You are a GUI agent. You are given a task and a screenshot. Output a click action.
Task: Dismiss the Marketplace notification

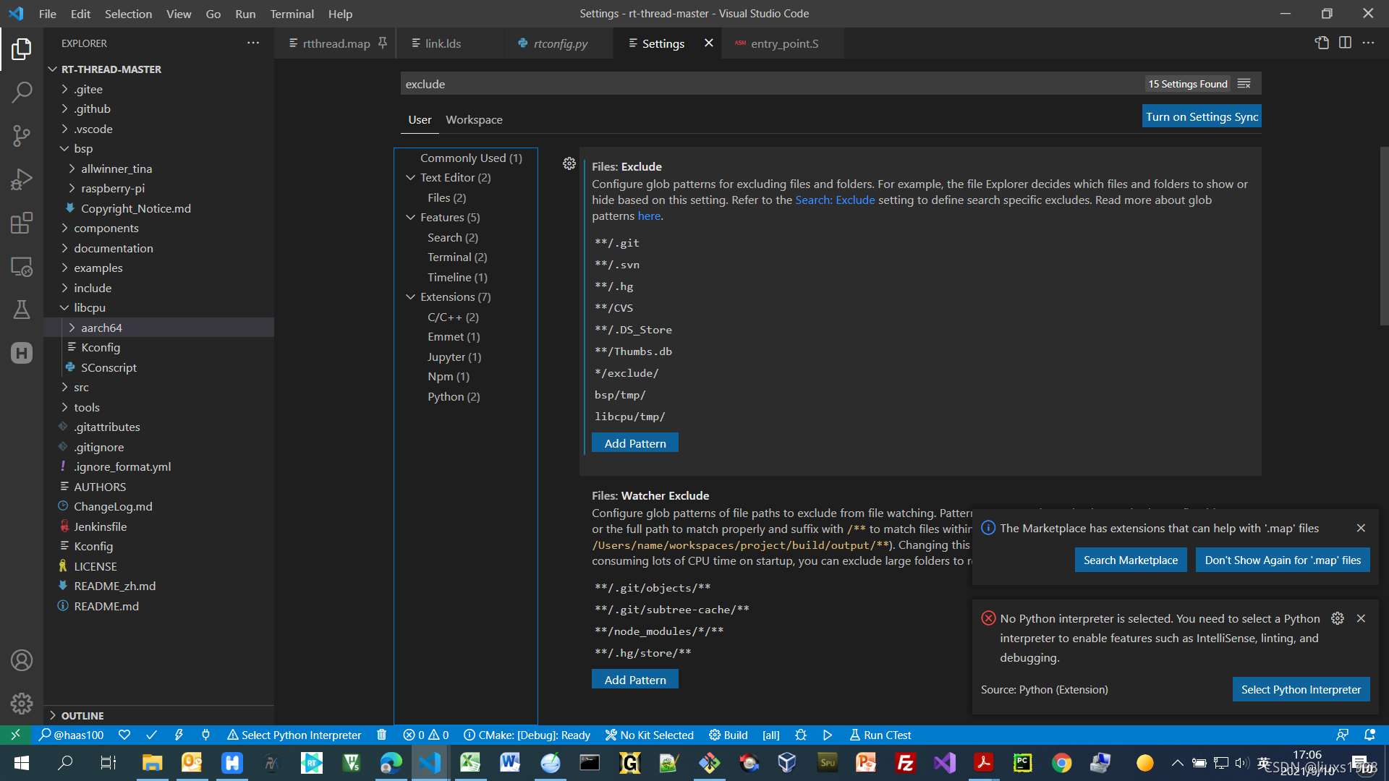1361,528
